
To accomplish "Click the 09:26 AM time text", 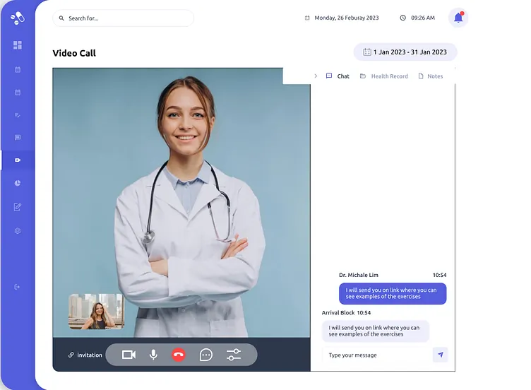I will click(423, 18).
